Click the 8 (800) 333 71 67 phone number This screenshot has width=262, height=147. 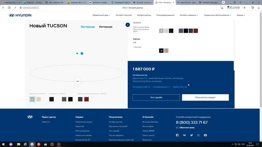click(192, 122)
